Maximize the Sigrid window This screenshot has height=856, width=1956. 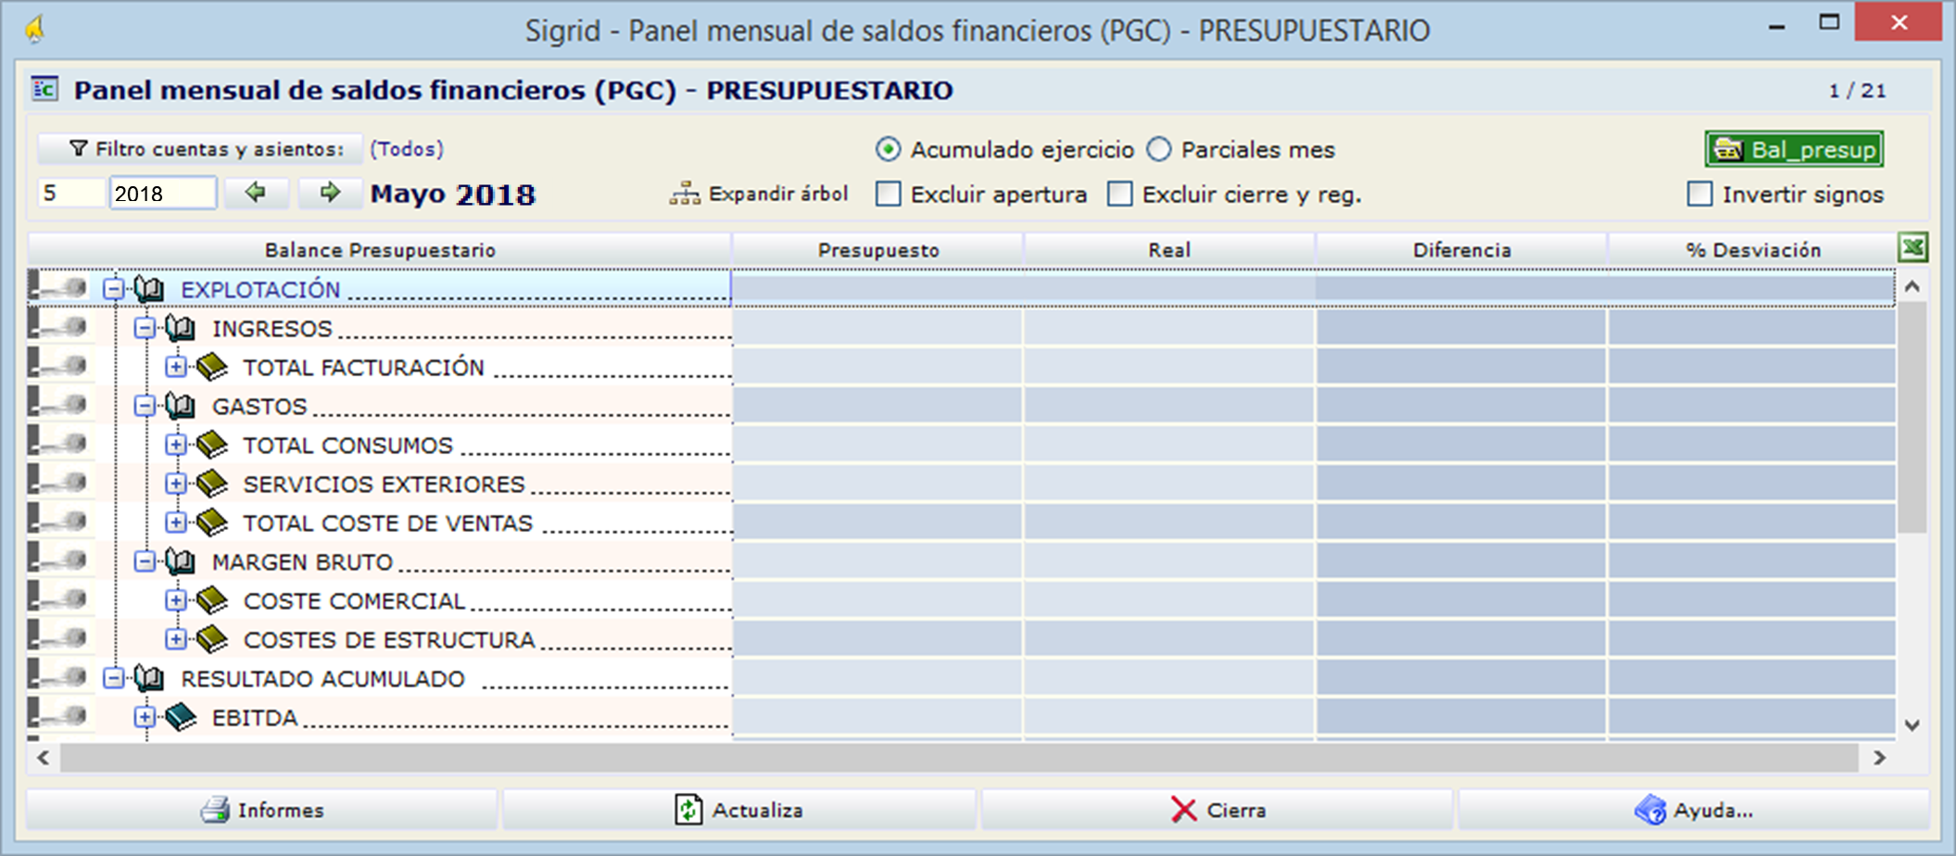1829,22
